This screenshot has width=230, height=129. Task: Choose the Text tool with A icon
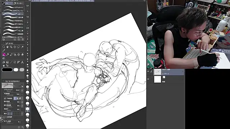(x=22, y=62)
